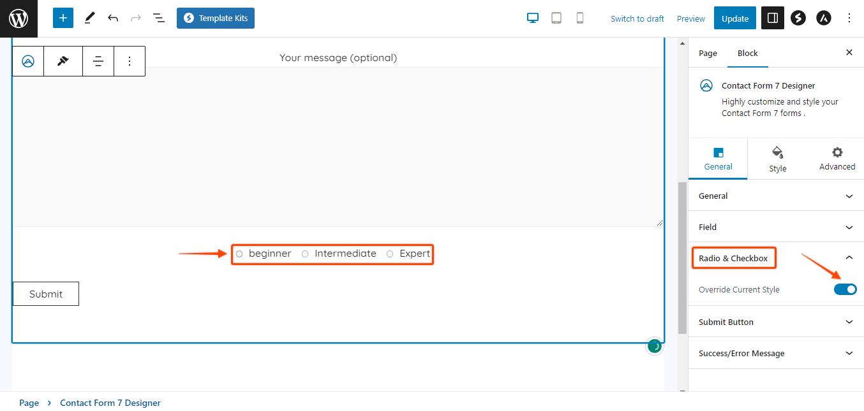Image resolution: width=864 pixels, height=411 pixels.
Task: Click inside the message text area
Action: (338, 147)
